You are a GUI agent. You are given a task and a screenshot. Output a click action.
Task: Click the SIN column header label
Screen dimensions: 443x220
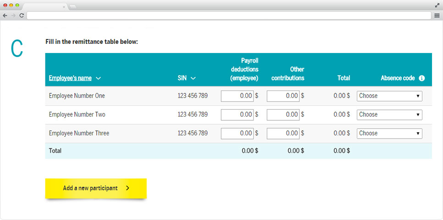coord(182,78)
